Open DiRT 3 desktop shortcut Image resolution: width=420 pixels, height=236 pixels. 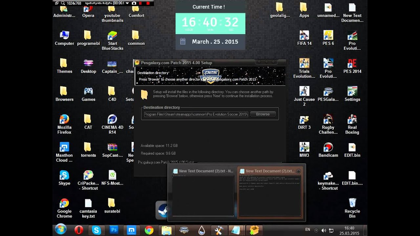304,122
